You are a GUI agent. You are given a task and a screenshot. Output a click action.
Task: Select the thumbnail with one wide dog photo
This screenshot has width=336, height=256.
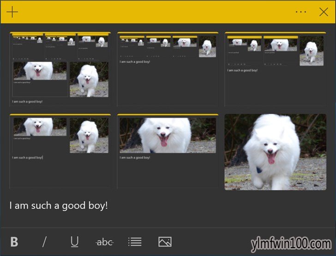[x=168, y=151]
